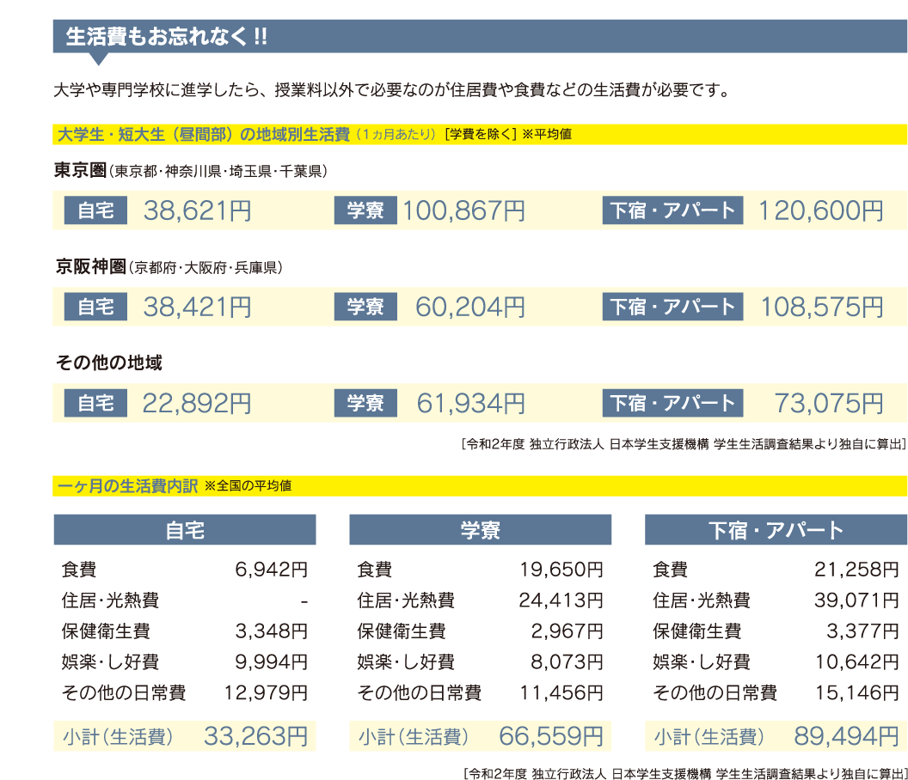Open the 下宿・アパート breakdown column header

[x=776, y=530]
